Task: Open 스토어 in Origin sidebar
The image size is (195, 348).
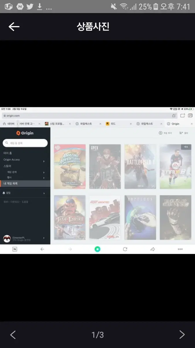Action: pyautogui.click(x=7, y=166)
